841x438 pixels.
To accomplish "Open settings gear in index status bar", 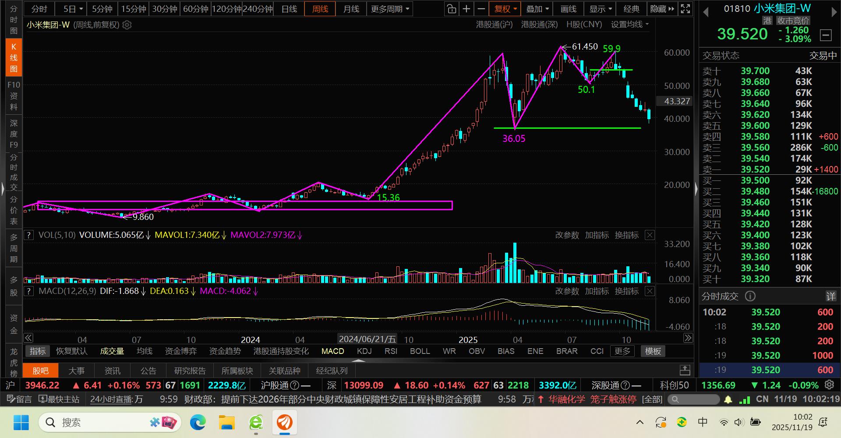I will 829,385.
